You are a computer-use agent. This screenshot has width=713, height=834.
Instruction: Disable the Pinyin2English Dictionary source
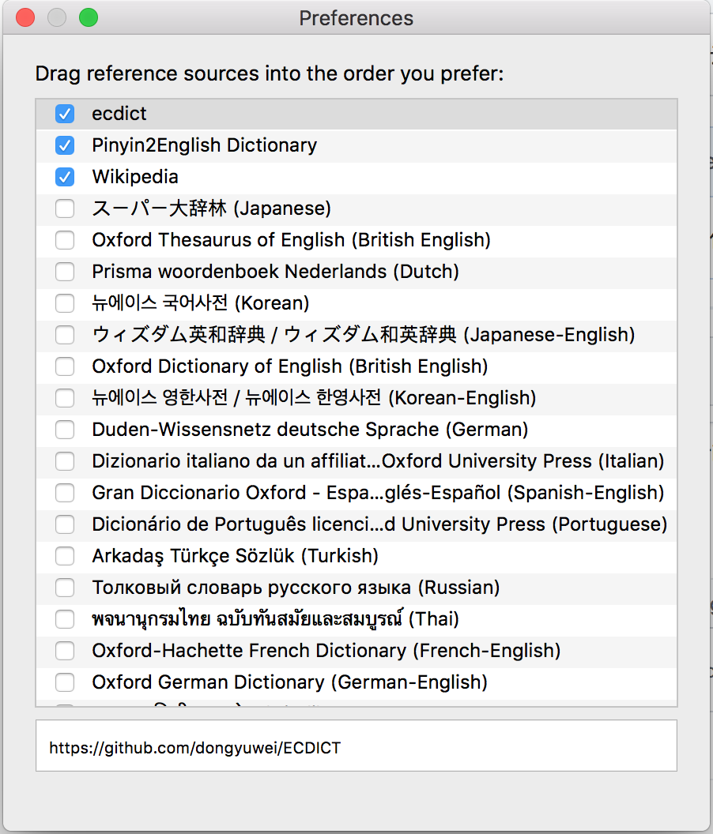(x=64, y=145)
